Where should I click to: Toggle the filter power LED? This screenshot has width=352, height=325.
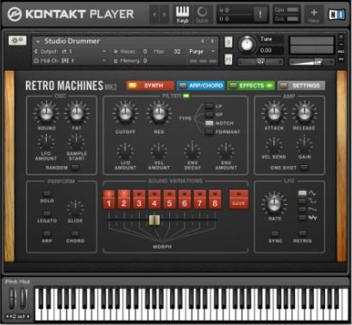pos(186,95)
